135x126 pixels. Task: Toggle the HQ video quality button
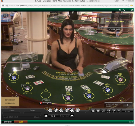[5, 15]
